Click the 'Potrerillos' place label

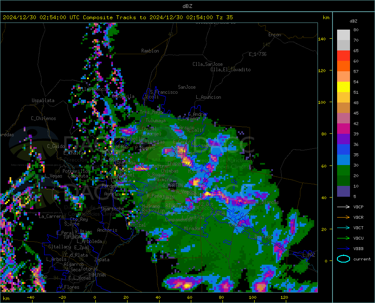[76, 171]
